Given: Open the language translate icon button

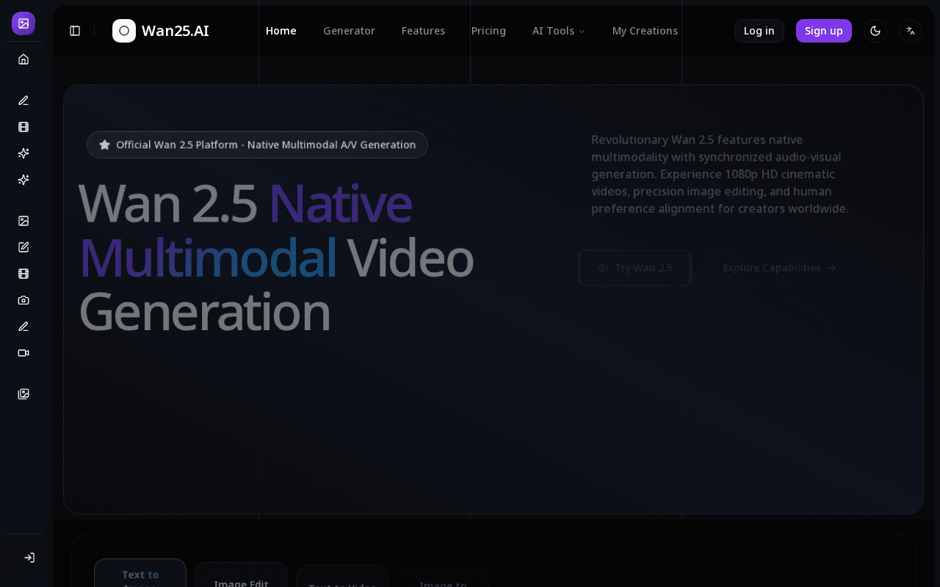Looking at the screenshot, I should [911, 31].
